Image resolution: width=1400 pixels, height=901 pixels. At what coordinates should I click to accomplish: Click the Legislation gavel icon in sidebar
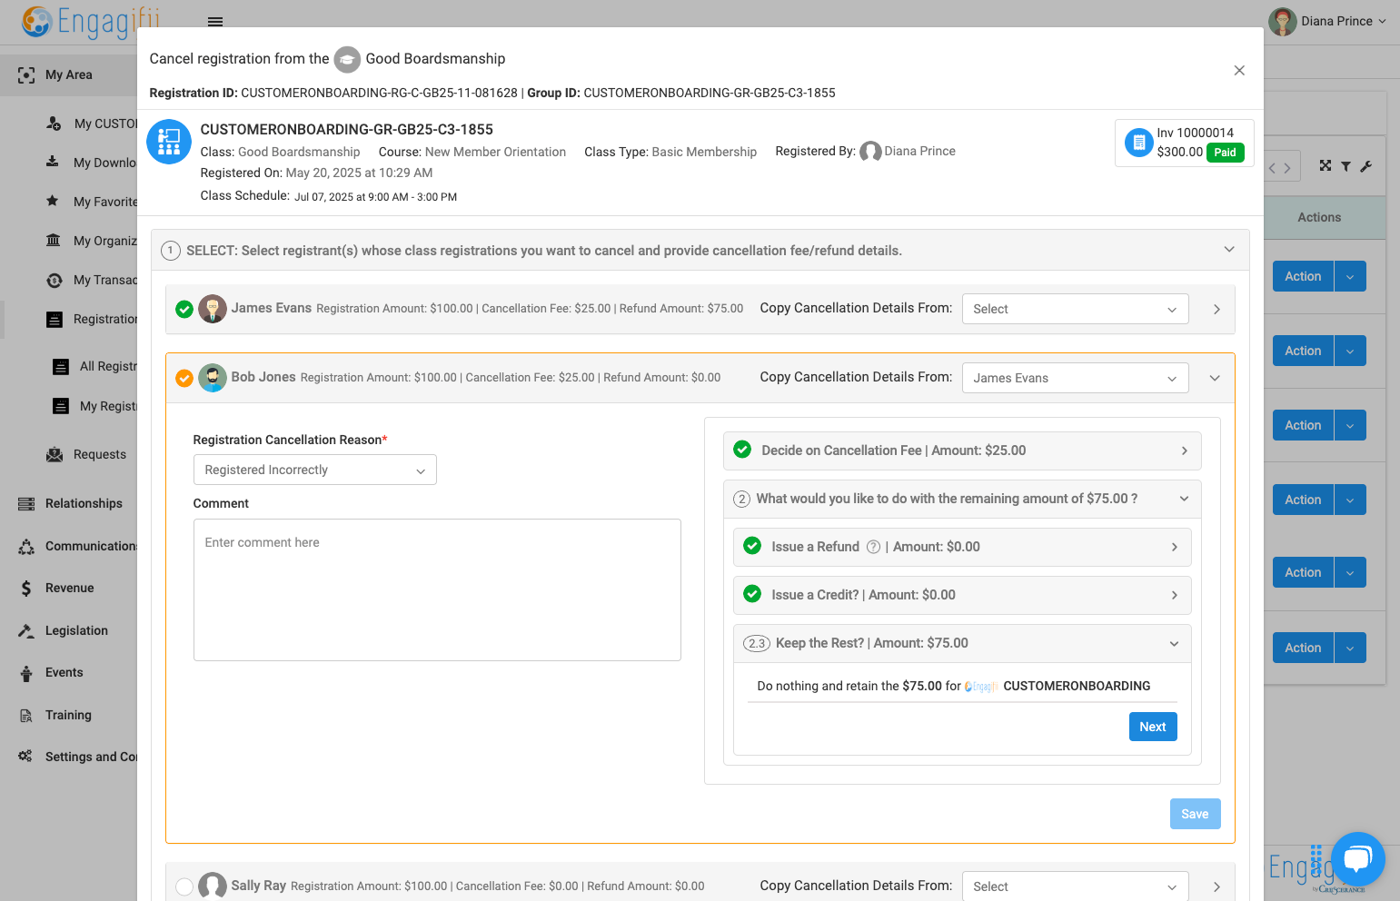[26, 630]
